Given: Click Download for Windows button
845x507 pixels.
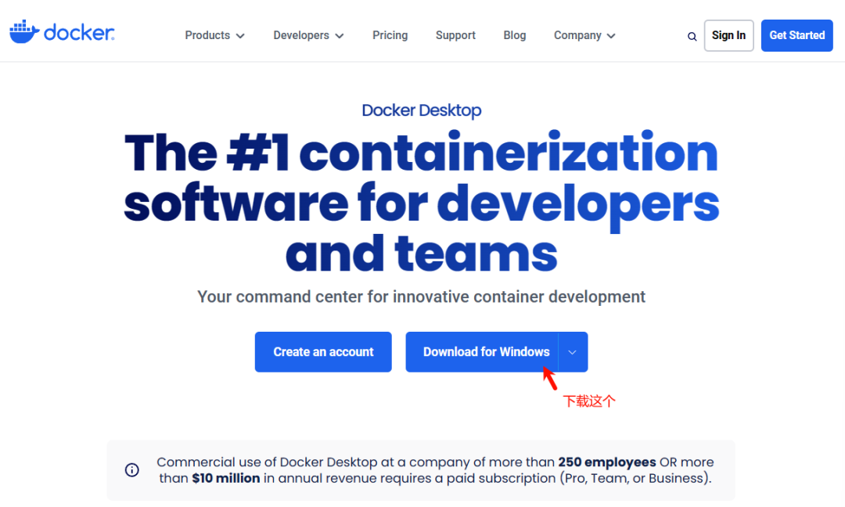Looking at the screenshot, I should pyautogui.click(x=482, y=352).
